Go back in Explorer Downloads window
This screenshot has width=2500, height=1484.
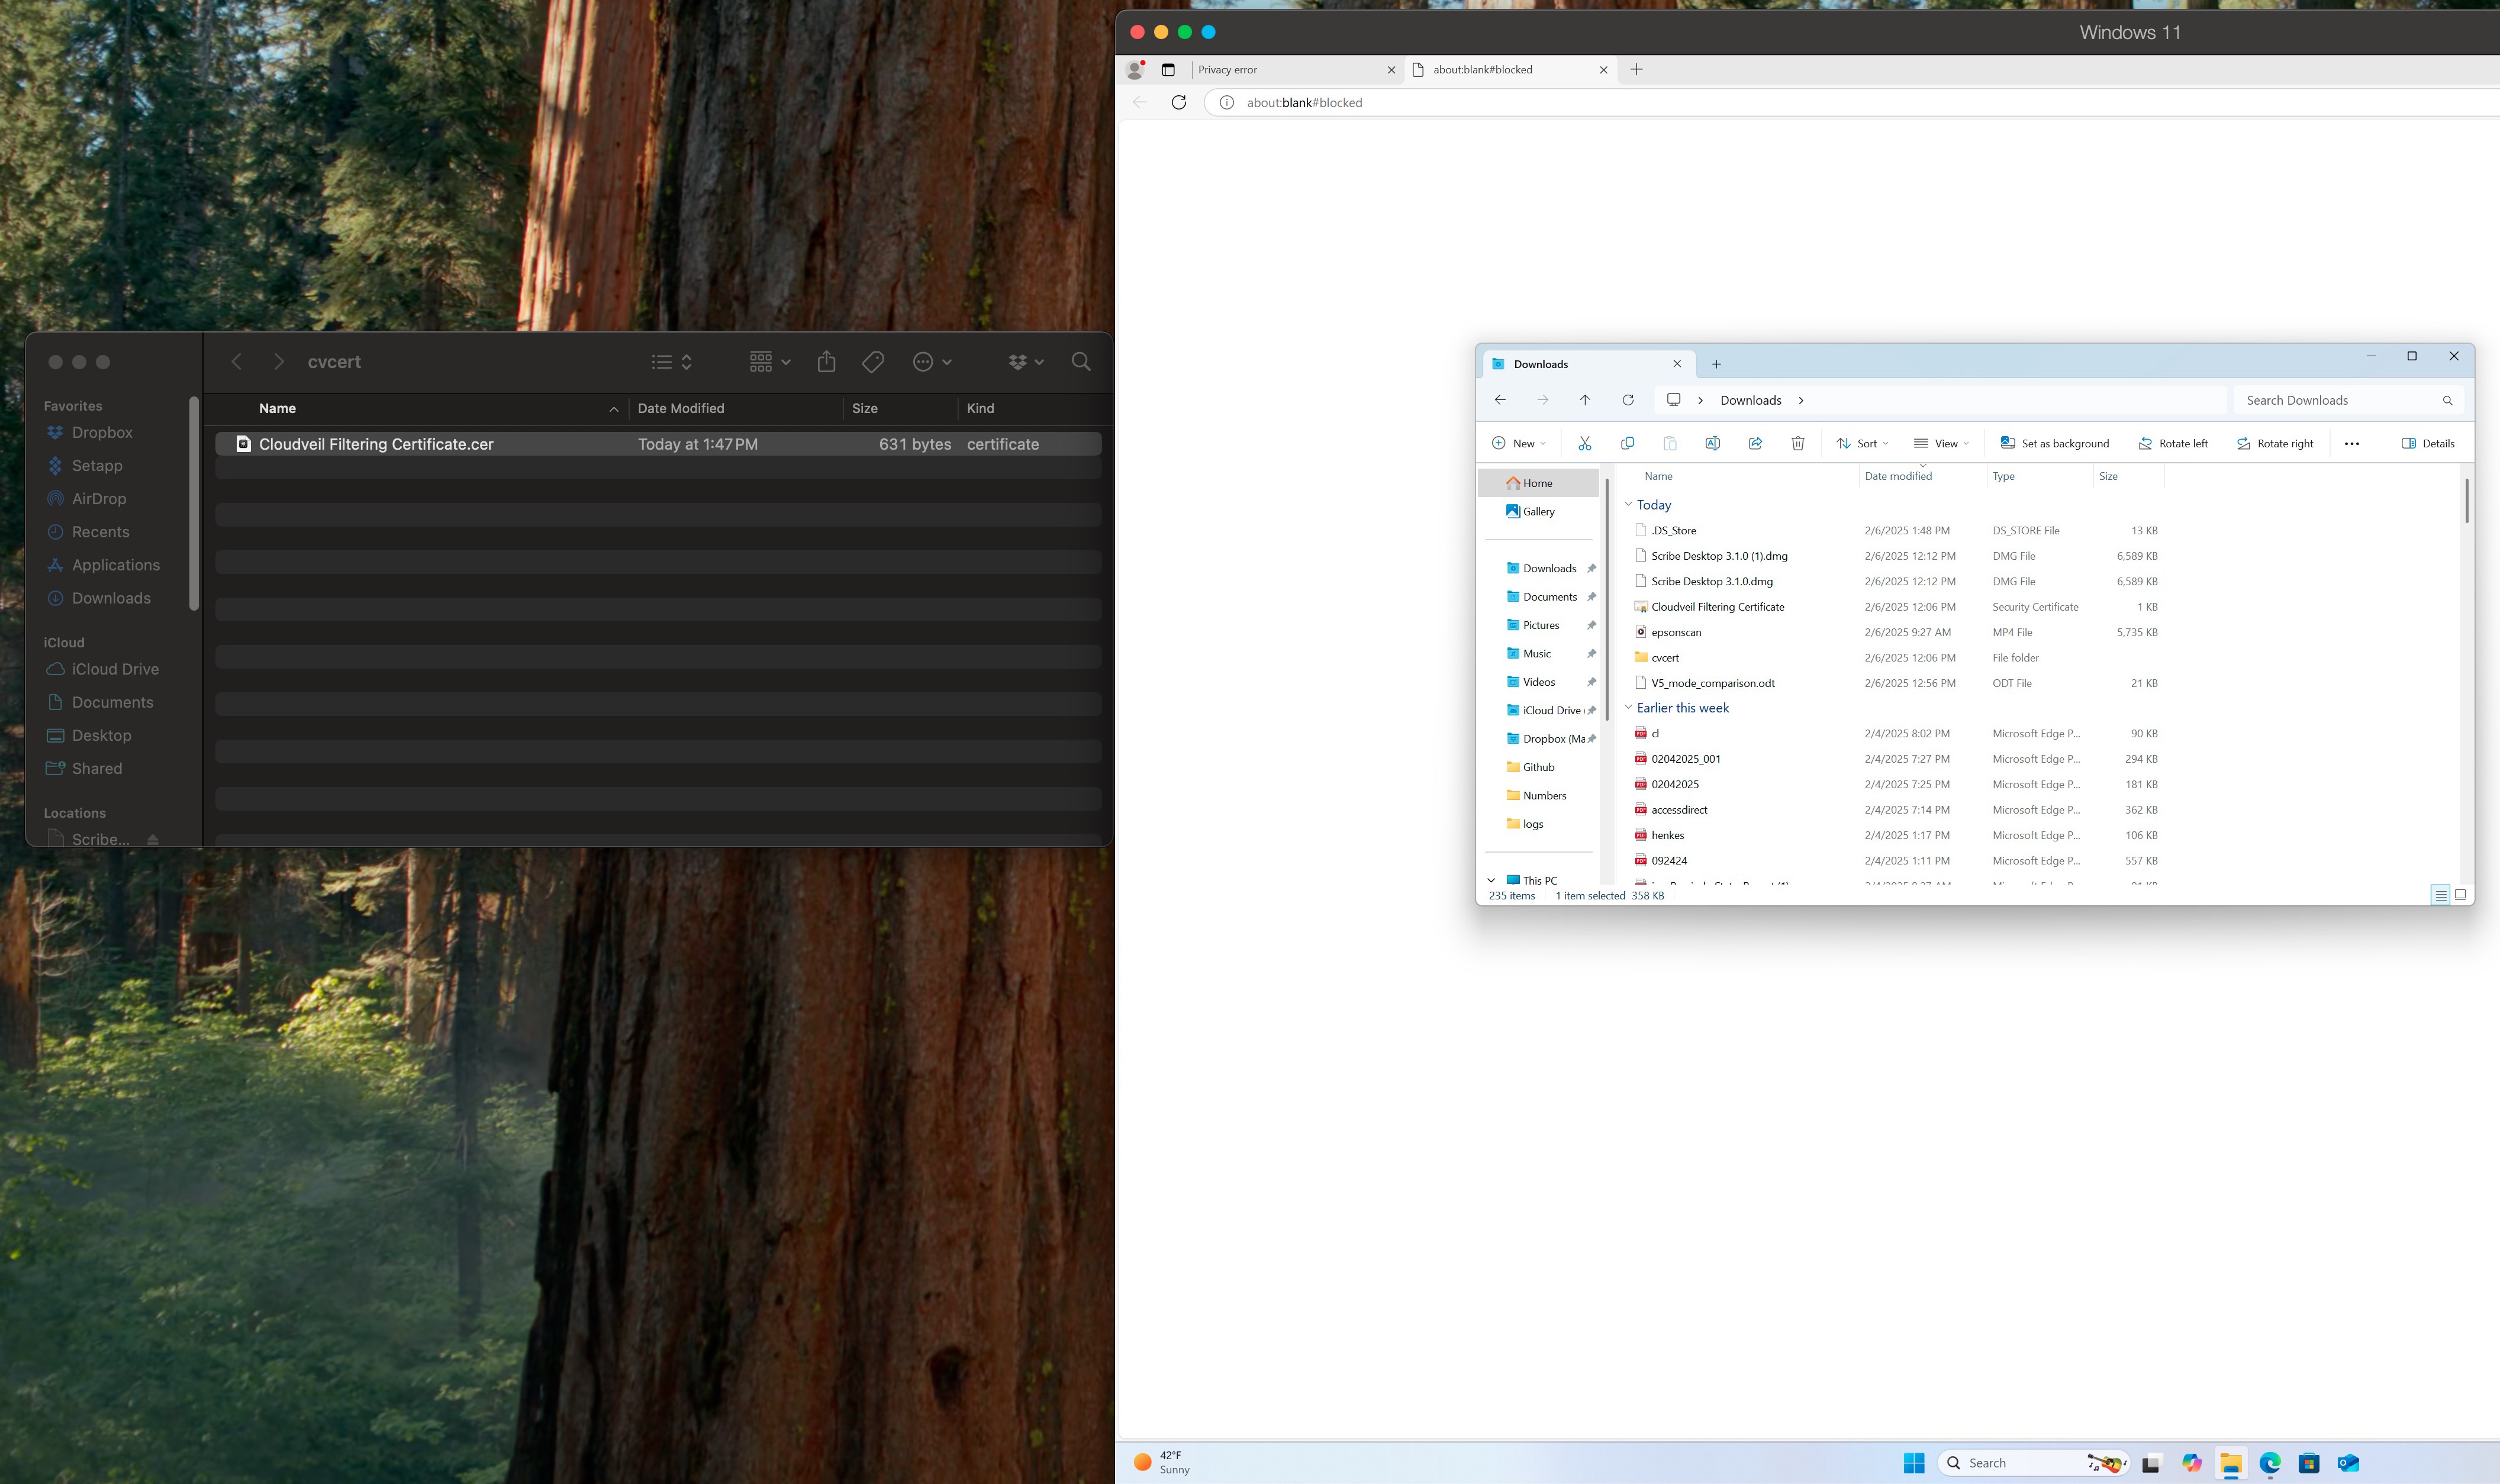(1500, 400)
